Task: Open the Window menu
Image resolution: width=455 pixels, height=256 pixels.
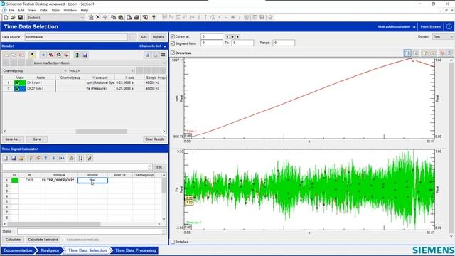Action: pyautogui.click(x=70, y=10)
